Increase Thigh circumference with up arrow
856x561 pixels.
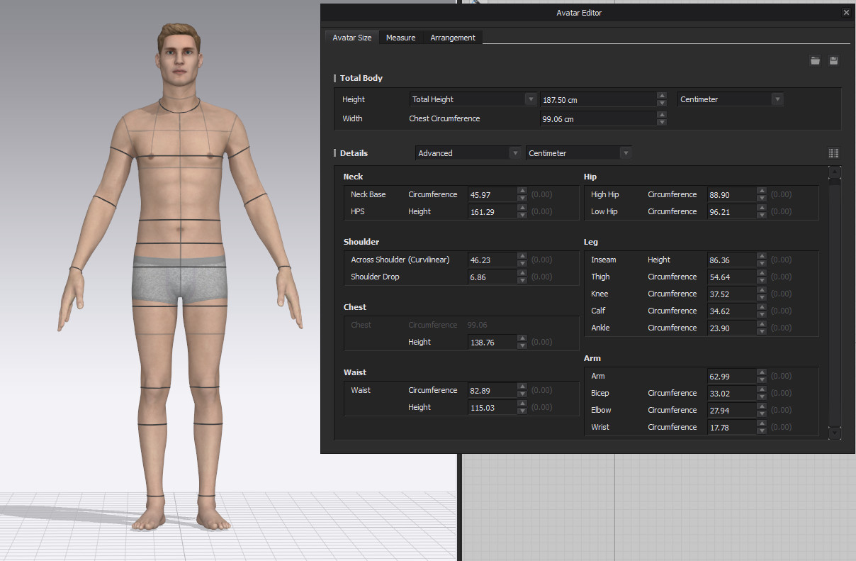762,273
